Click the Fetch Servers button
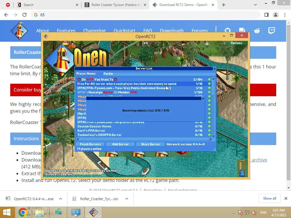Screen dimensions: 291x218 coord(90,144)
